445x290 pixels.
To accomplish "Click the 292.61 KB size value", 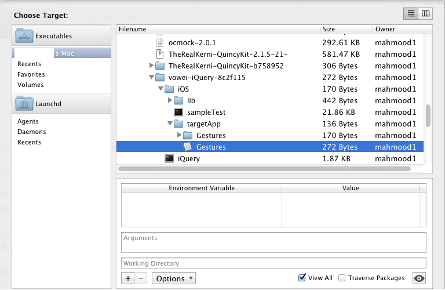I will 341,43.
